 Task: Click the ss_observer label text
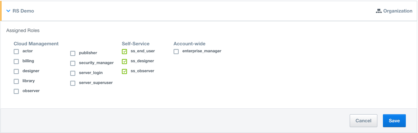(143, 71)
